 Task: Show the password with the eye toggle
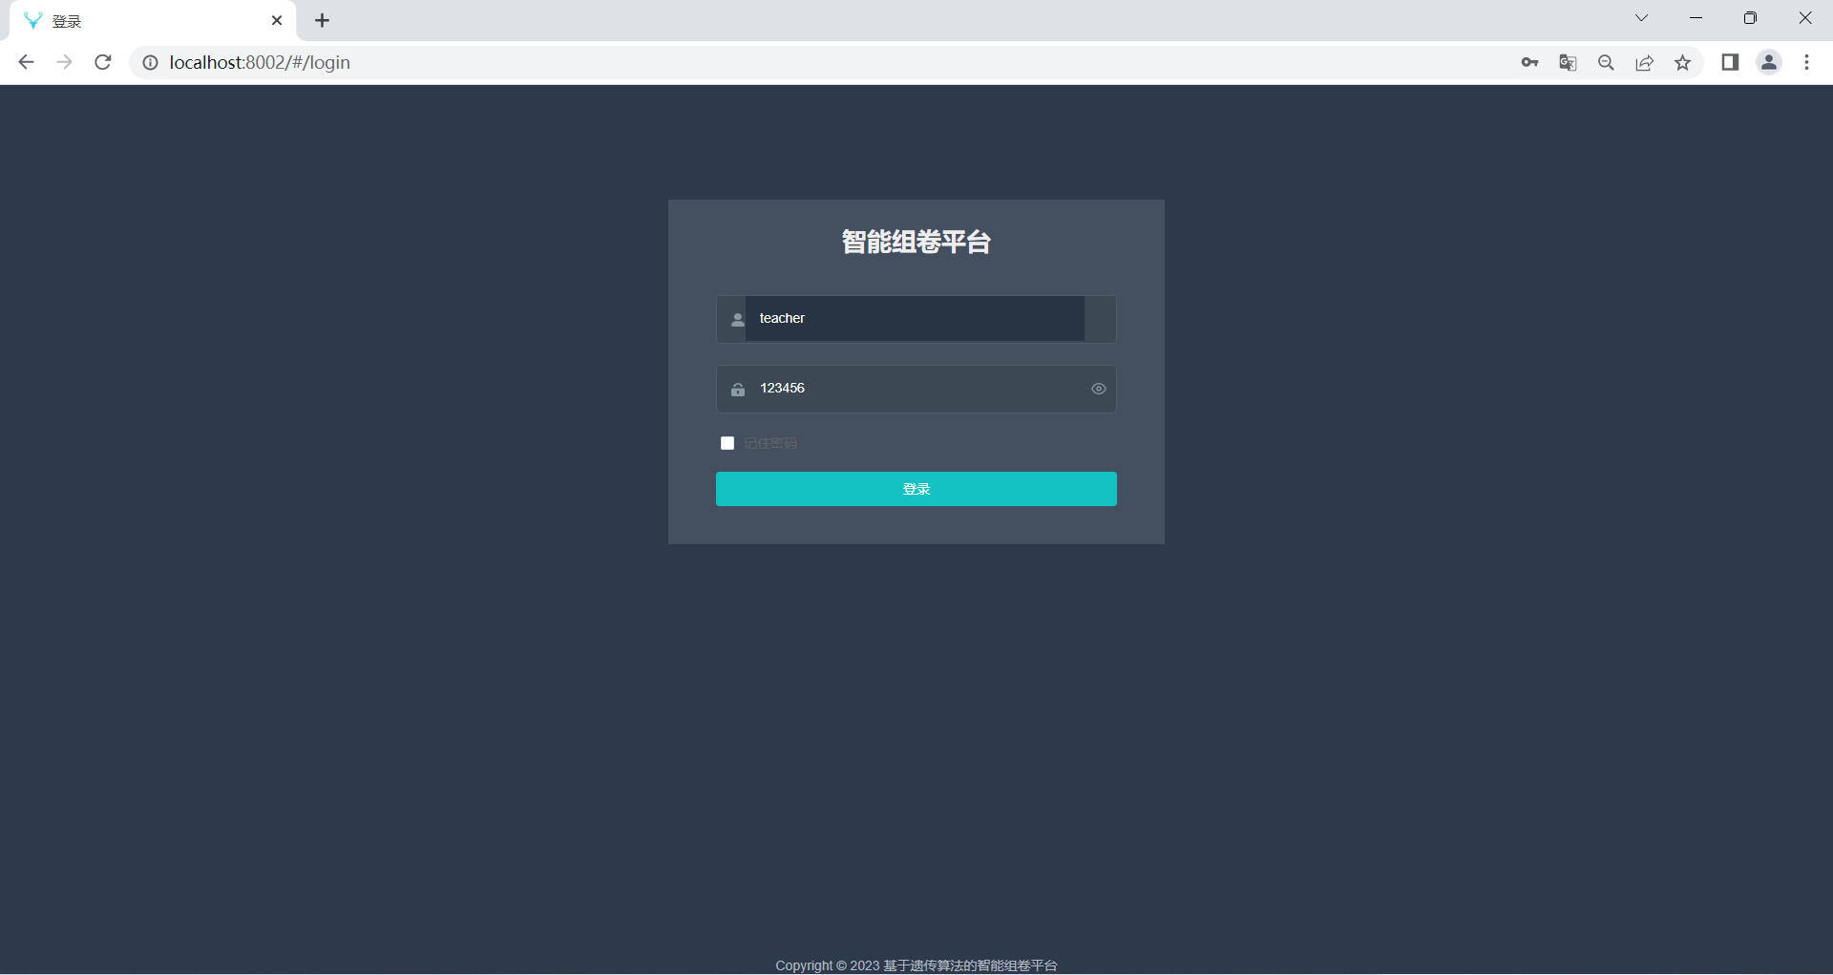1098,390
